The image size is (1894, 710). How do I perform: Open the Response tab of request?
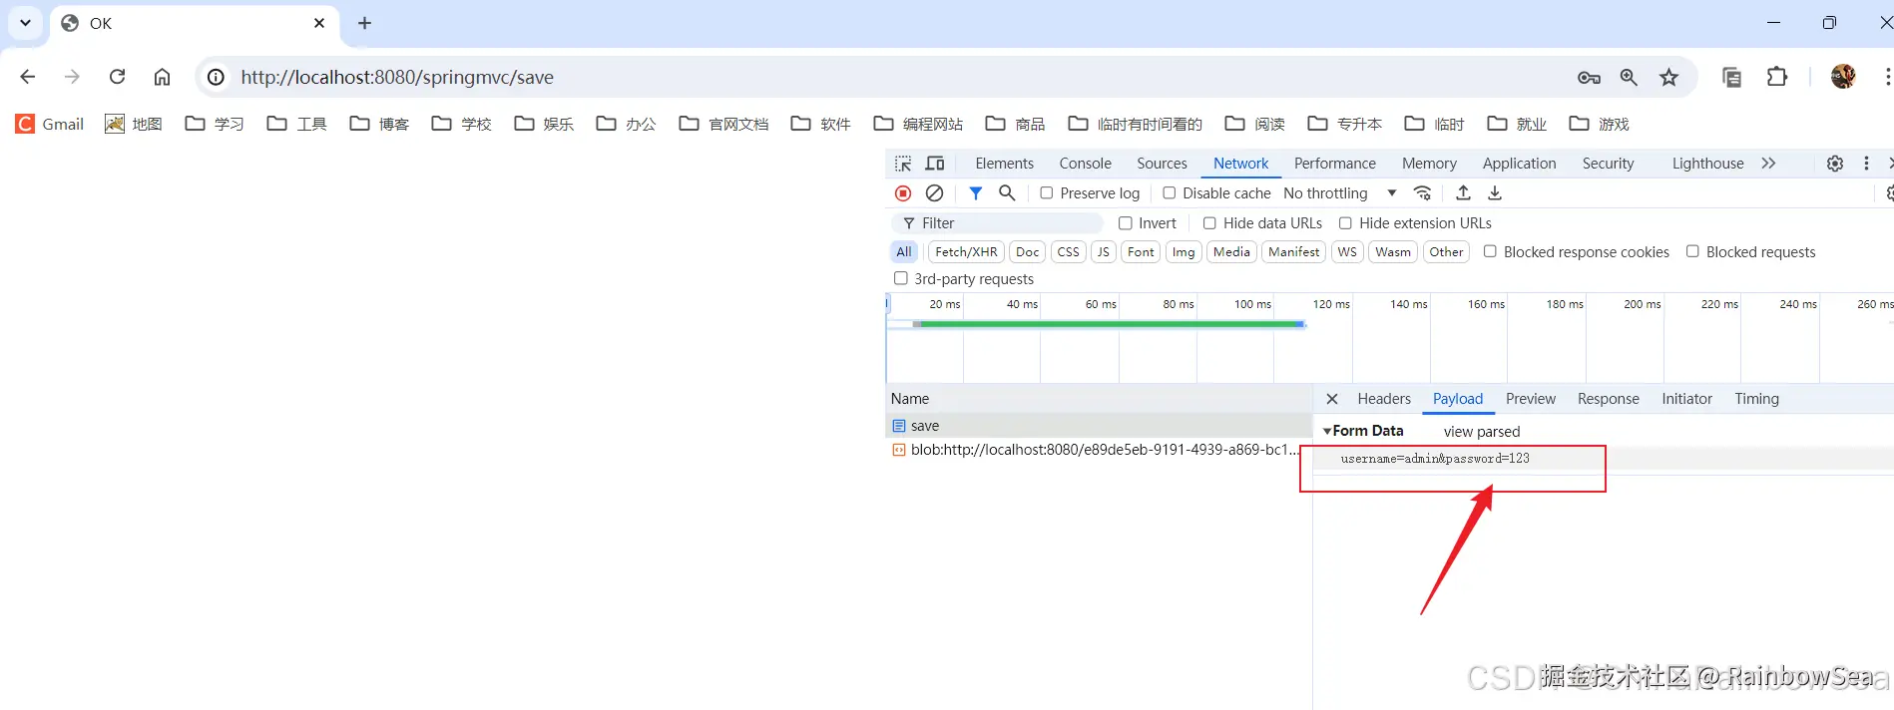1608,399
